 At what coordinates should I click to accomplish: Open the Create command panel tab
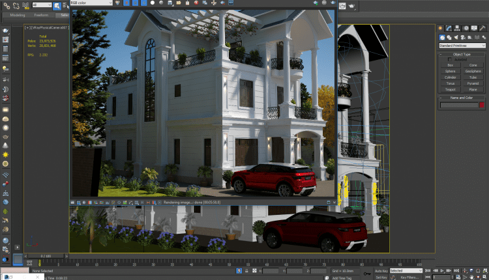click(x=440, y=29)
